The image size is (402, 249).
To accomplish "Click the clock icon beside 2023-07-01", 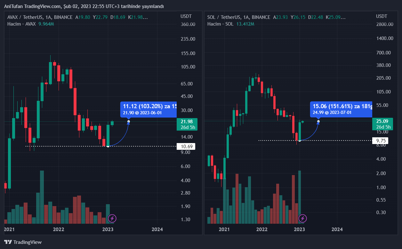I will tap(327, 112).
